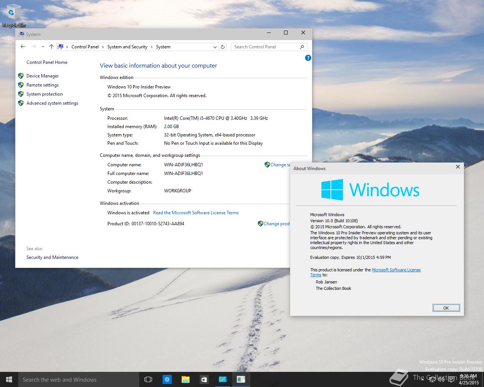The image size is (484, 387).
Task: Expand the chevron after Control Panel breadcrumb
Action: (103, 47)
